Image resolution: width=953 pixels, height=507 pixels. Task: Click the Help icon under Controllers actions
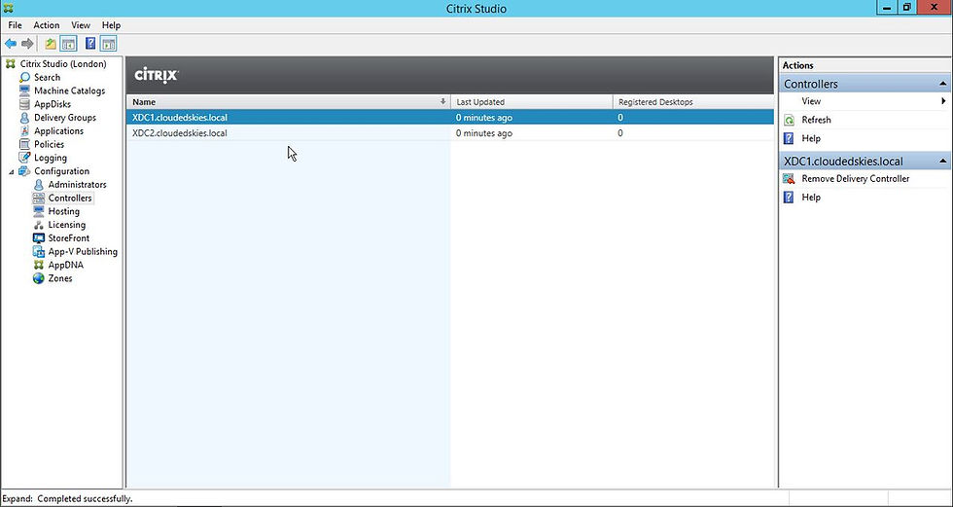[x=789, y=138]
